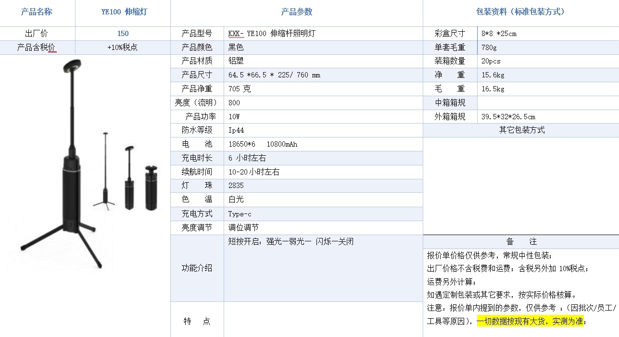Select the 中箱箱规 label cell
The image size is (619, 337).
(451, 103)
